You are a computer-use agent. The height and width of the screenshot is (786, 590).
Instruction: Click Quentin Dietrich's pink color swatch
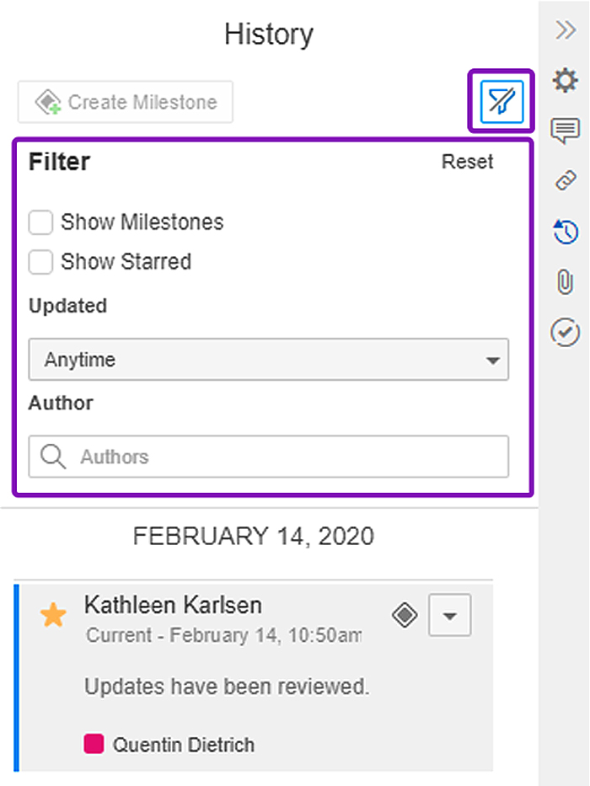click(94, 744)
